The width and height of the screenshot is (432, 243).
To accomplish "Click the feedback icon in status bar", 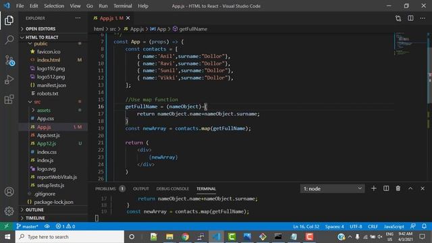I will [x=412, y=226].
